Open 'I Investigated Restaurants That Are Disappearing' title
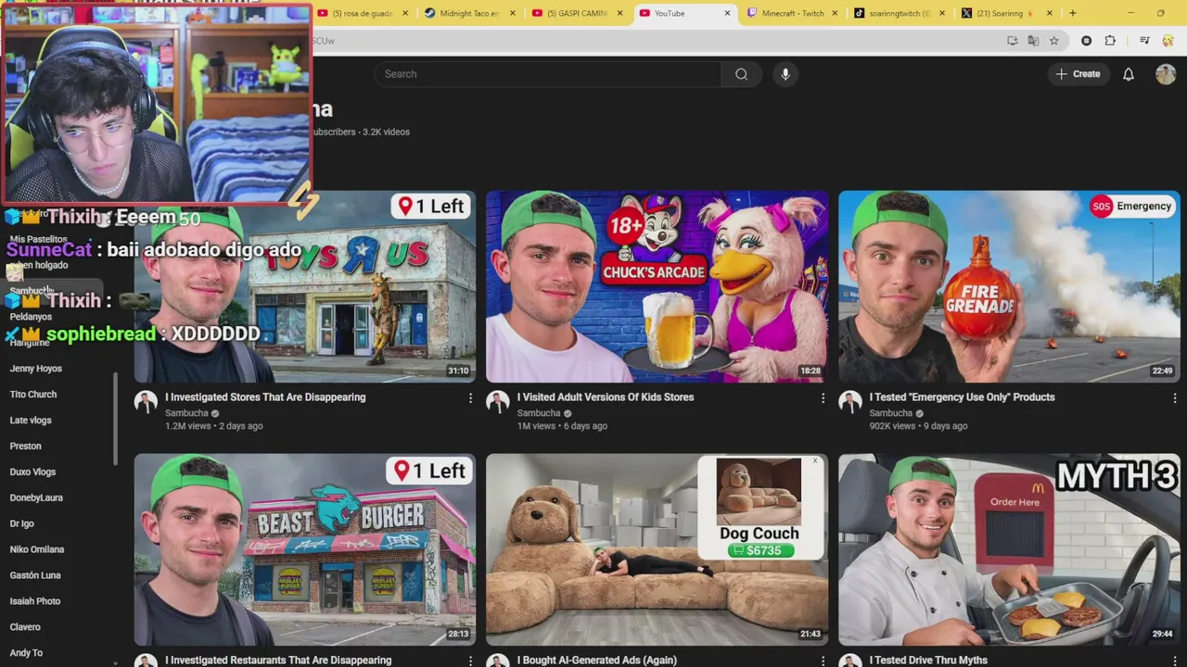The width and height of the screenshot is (1187, 667). [278, 660]
